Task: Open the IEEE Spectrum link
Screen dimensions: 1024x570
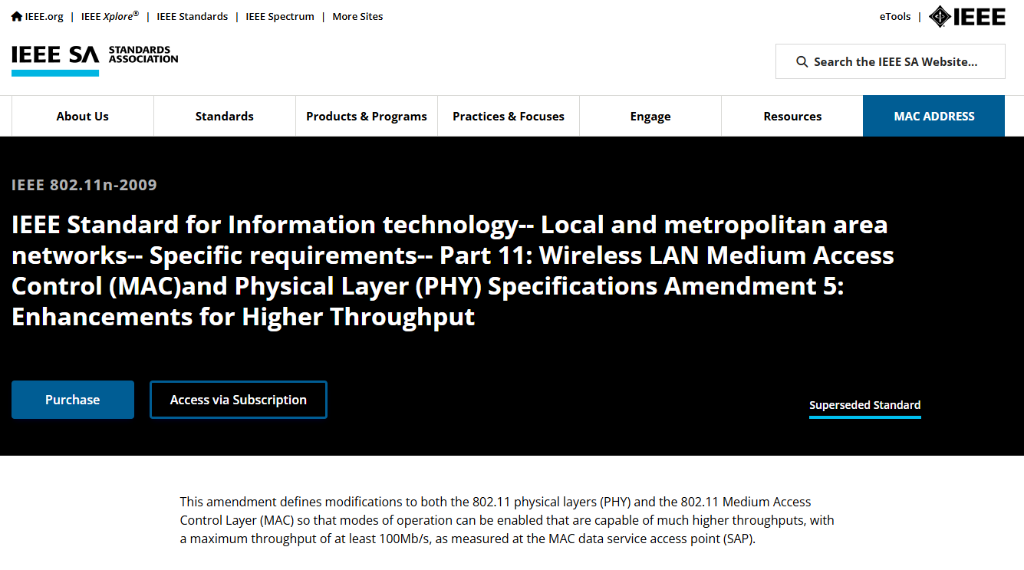Action: point(280,16)
